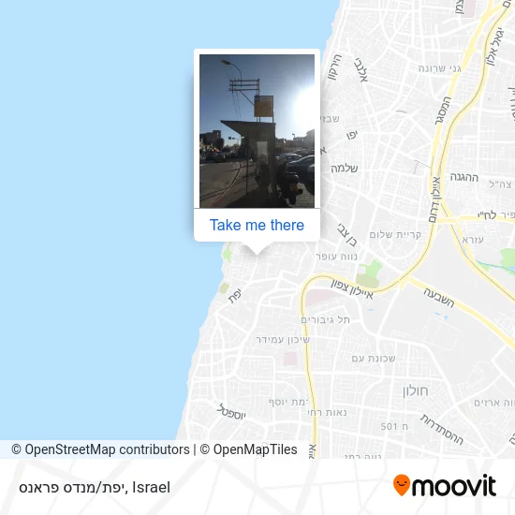Select the חולון city label on map
The height and width of the screenshot is (515, 515).
pyautogui.click(x=416, y=390)
